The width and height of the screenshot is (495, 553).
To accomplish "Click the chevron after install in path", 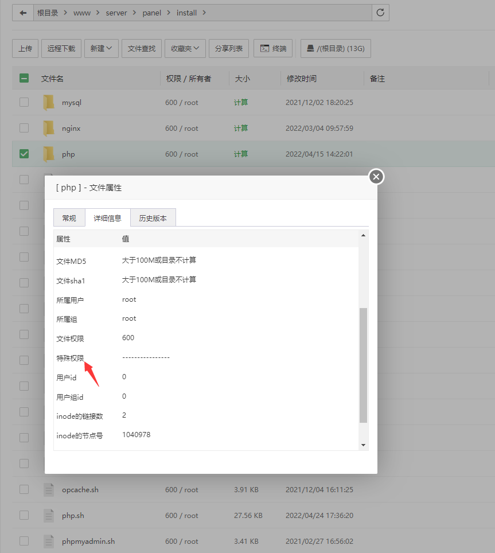I will [204, 13].
